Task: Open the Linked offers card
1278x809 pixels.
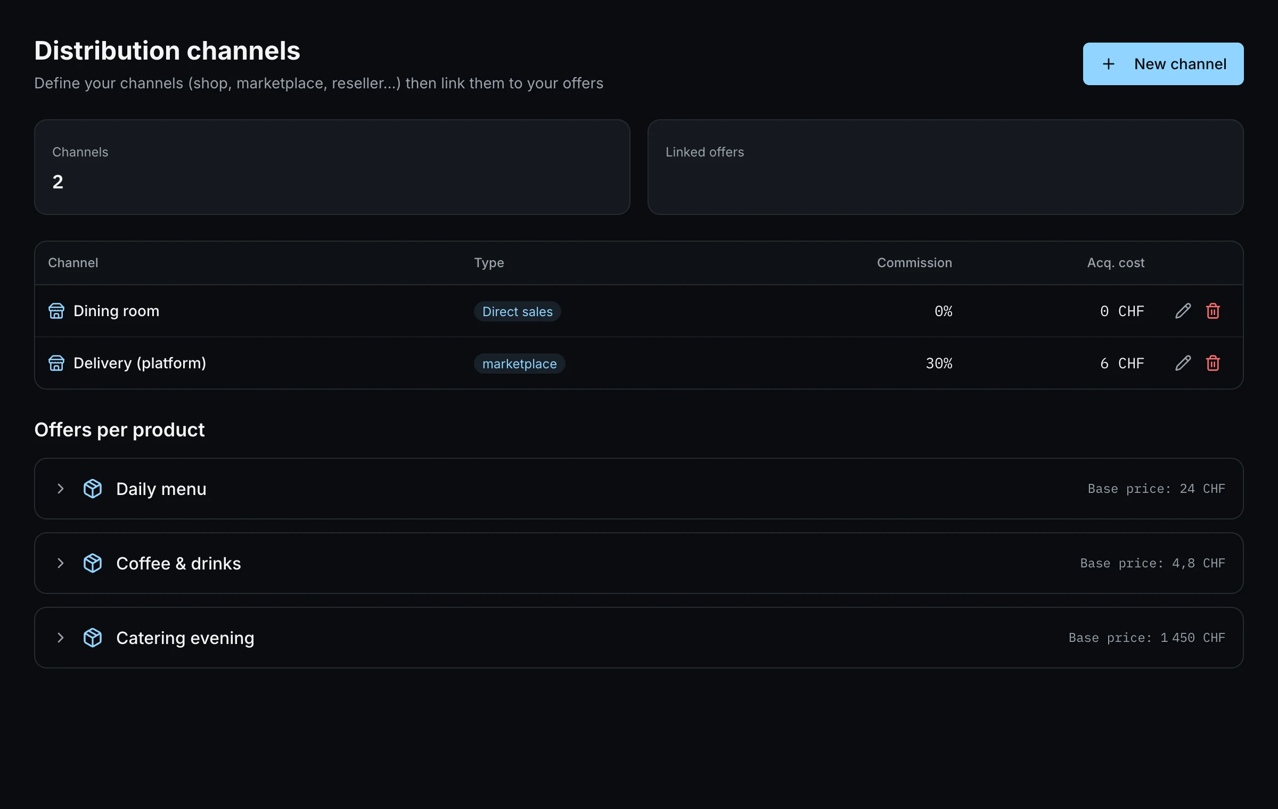Action: coord(946,167)
